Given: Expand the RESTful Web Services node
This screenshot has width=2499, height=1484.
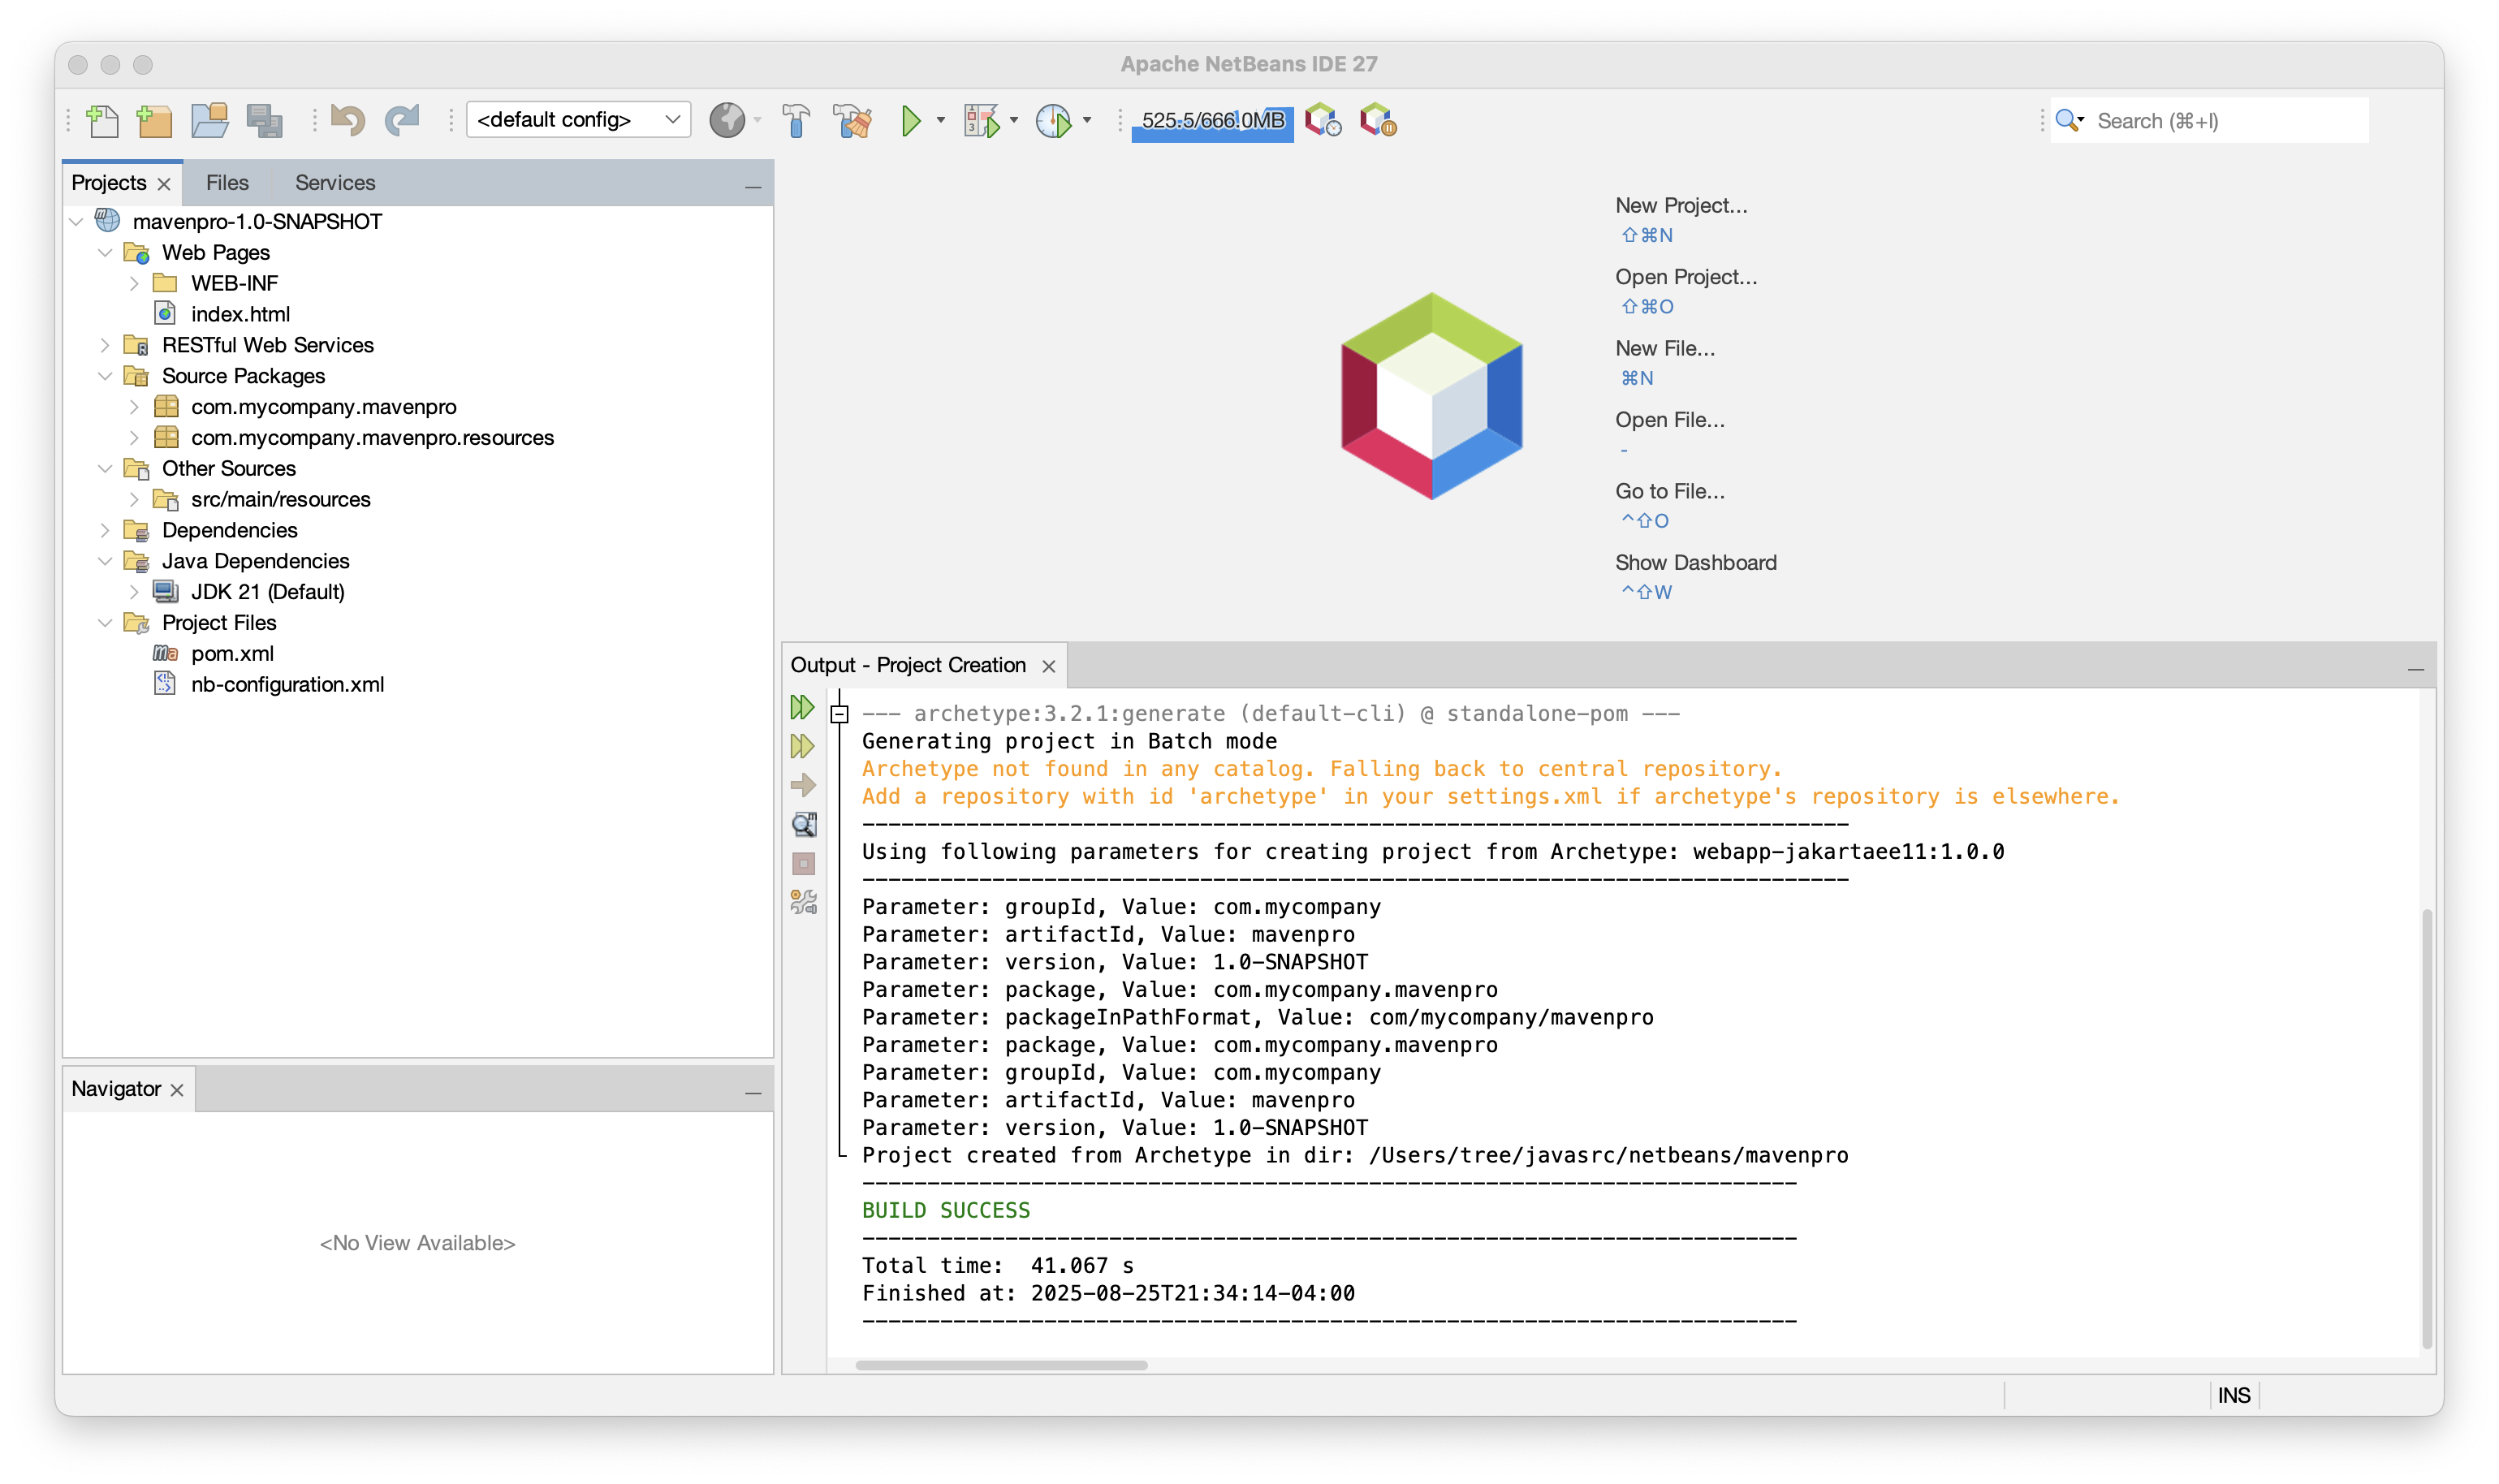Looking at the screenshot, I should tap(106, 345).
